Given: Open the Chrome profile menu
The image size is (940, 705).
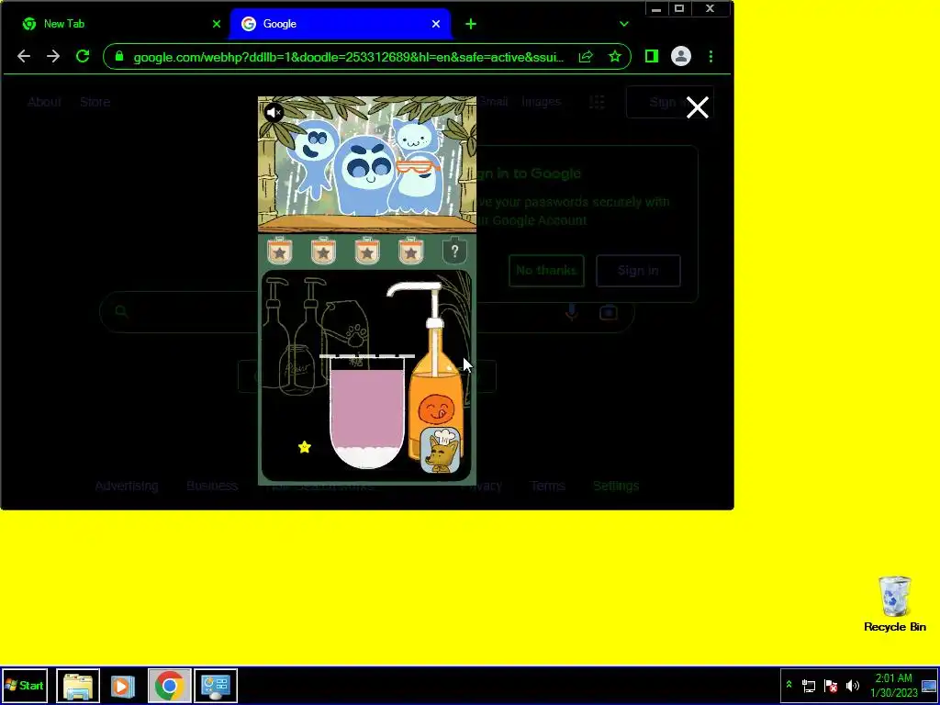Looking at the screenshot, I should [x=681, y=56].
